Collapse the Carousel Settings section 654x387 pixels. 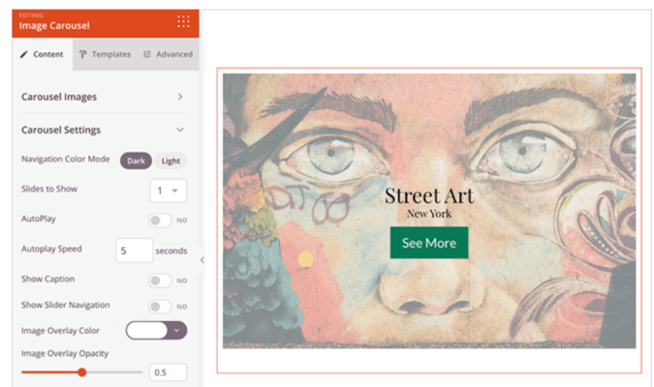(180, 130)
